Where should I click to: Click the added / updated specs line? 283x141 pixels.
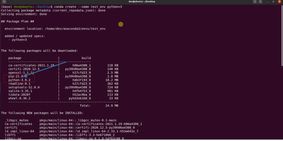tap(25, 36)
